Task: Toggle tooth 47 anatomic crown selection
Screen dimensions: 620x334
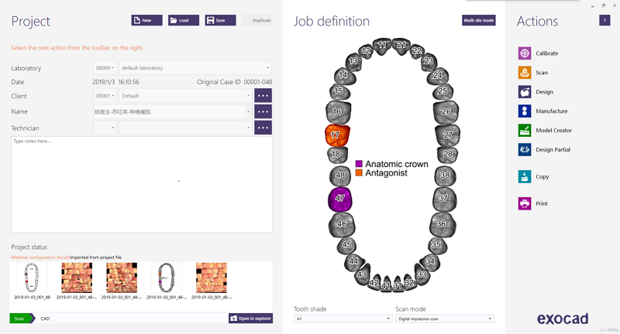Action: (340, 199)
